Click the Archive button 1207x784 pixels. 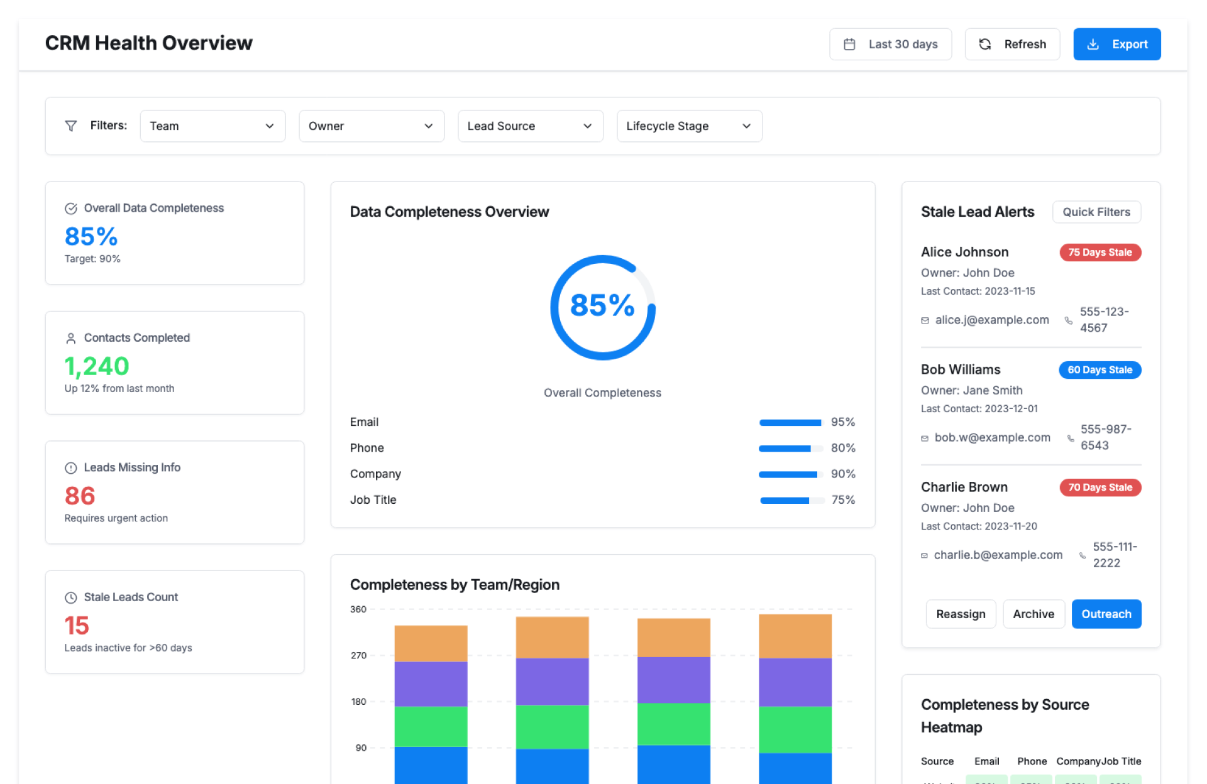tap(1033, 614)
